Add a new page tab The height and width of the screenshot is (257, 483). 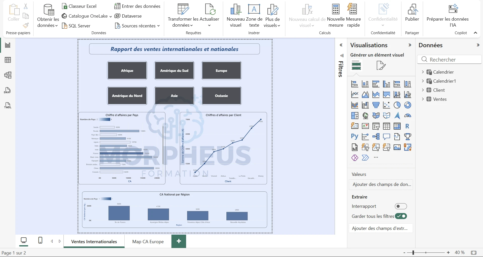179,241
